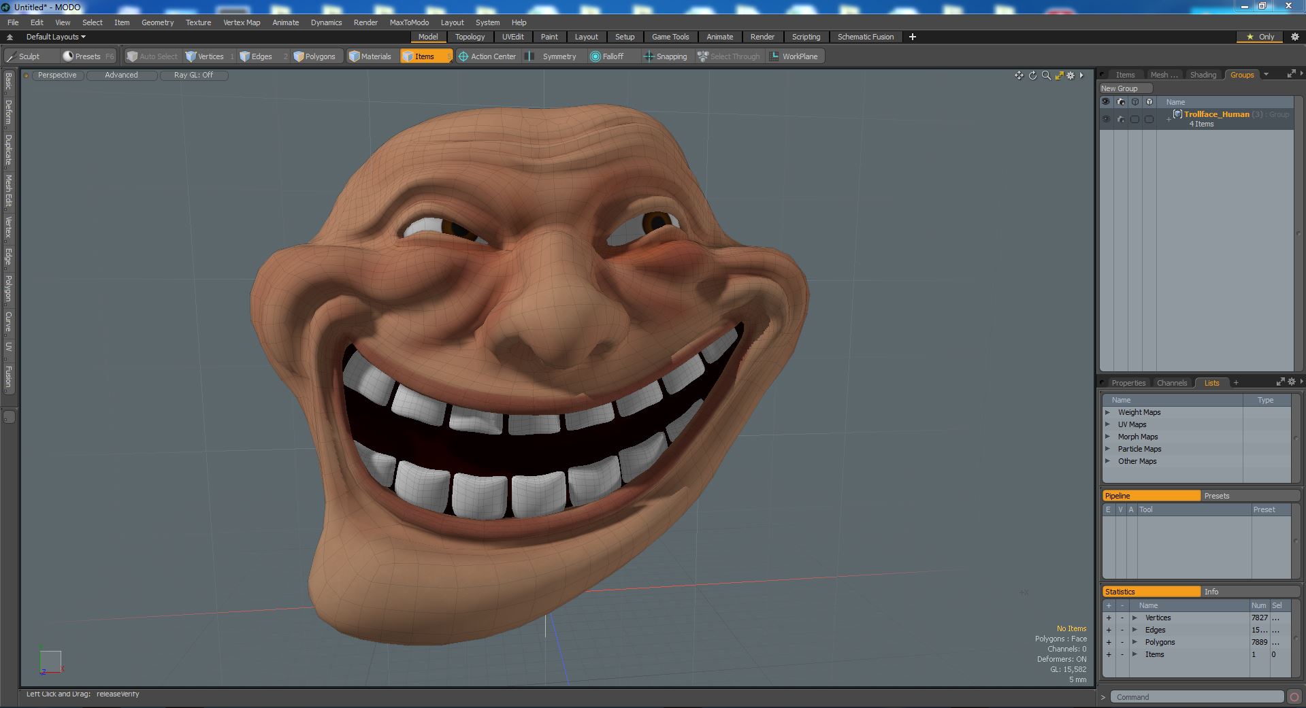The image size is (1306, 708).
Task: Click the viewport zoom magnifier icon
Action: click(x=1046, y=75)
